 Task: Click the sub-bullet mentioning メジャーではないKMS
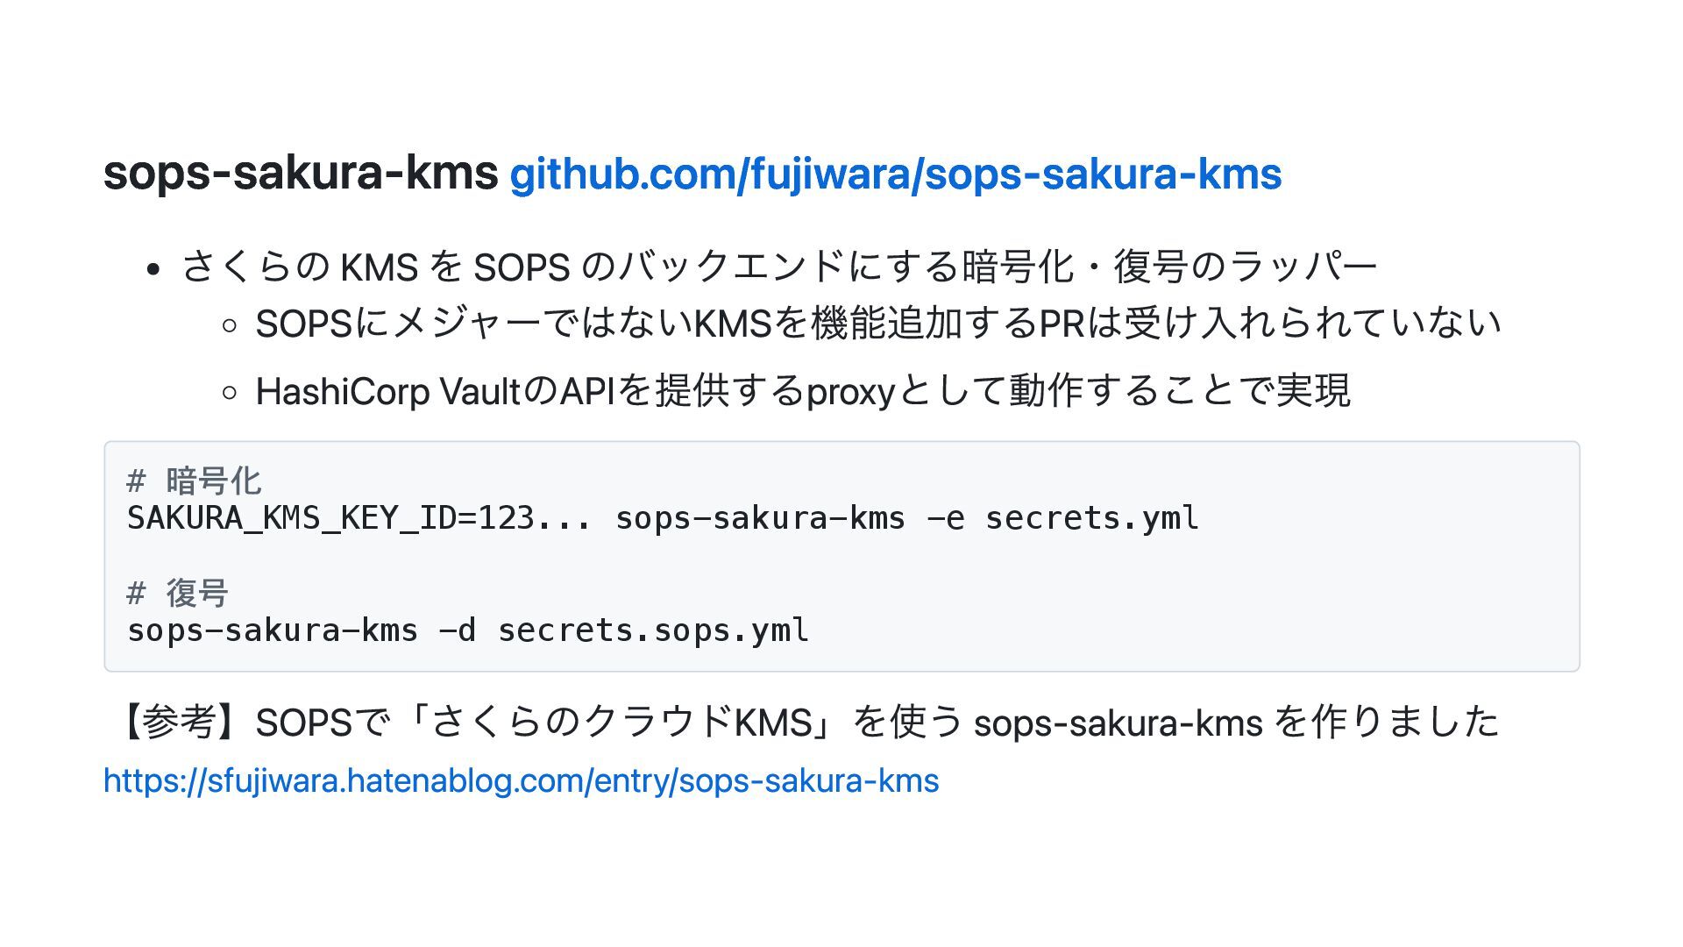(x=878, y=324)
